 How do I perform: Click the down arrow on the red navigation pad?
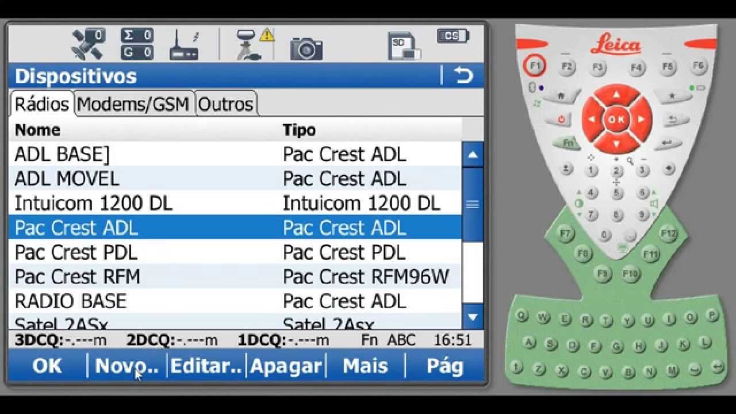click(616, 144)
